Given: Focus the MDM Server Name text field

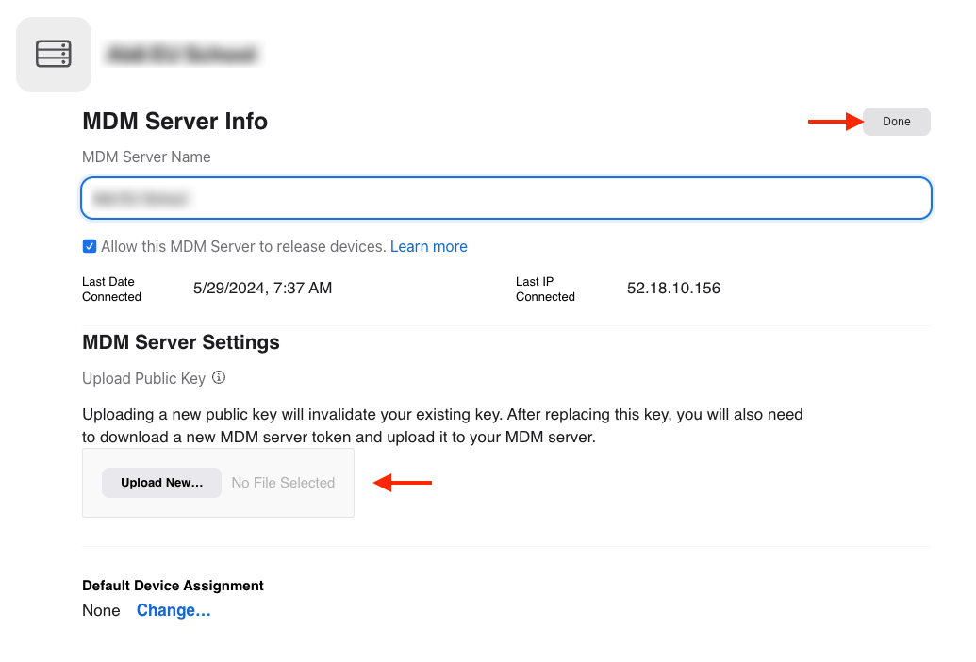Looking at the screenshot, I should (506, 198).
